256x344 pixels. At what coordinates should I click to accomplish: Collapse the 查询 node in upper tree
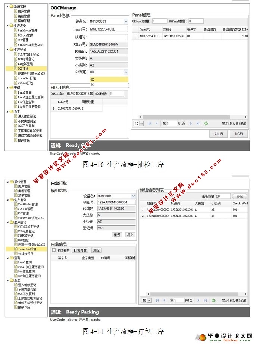click(7, 88)
